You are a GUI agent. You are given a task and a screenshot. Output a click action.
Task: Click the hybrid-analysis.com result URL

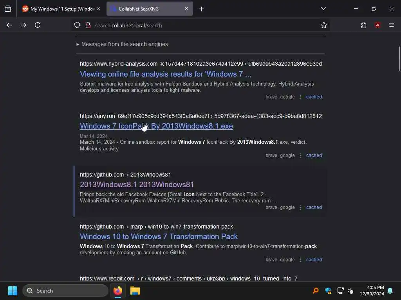[201, 64]
